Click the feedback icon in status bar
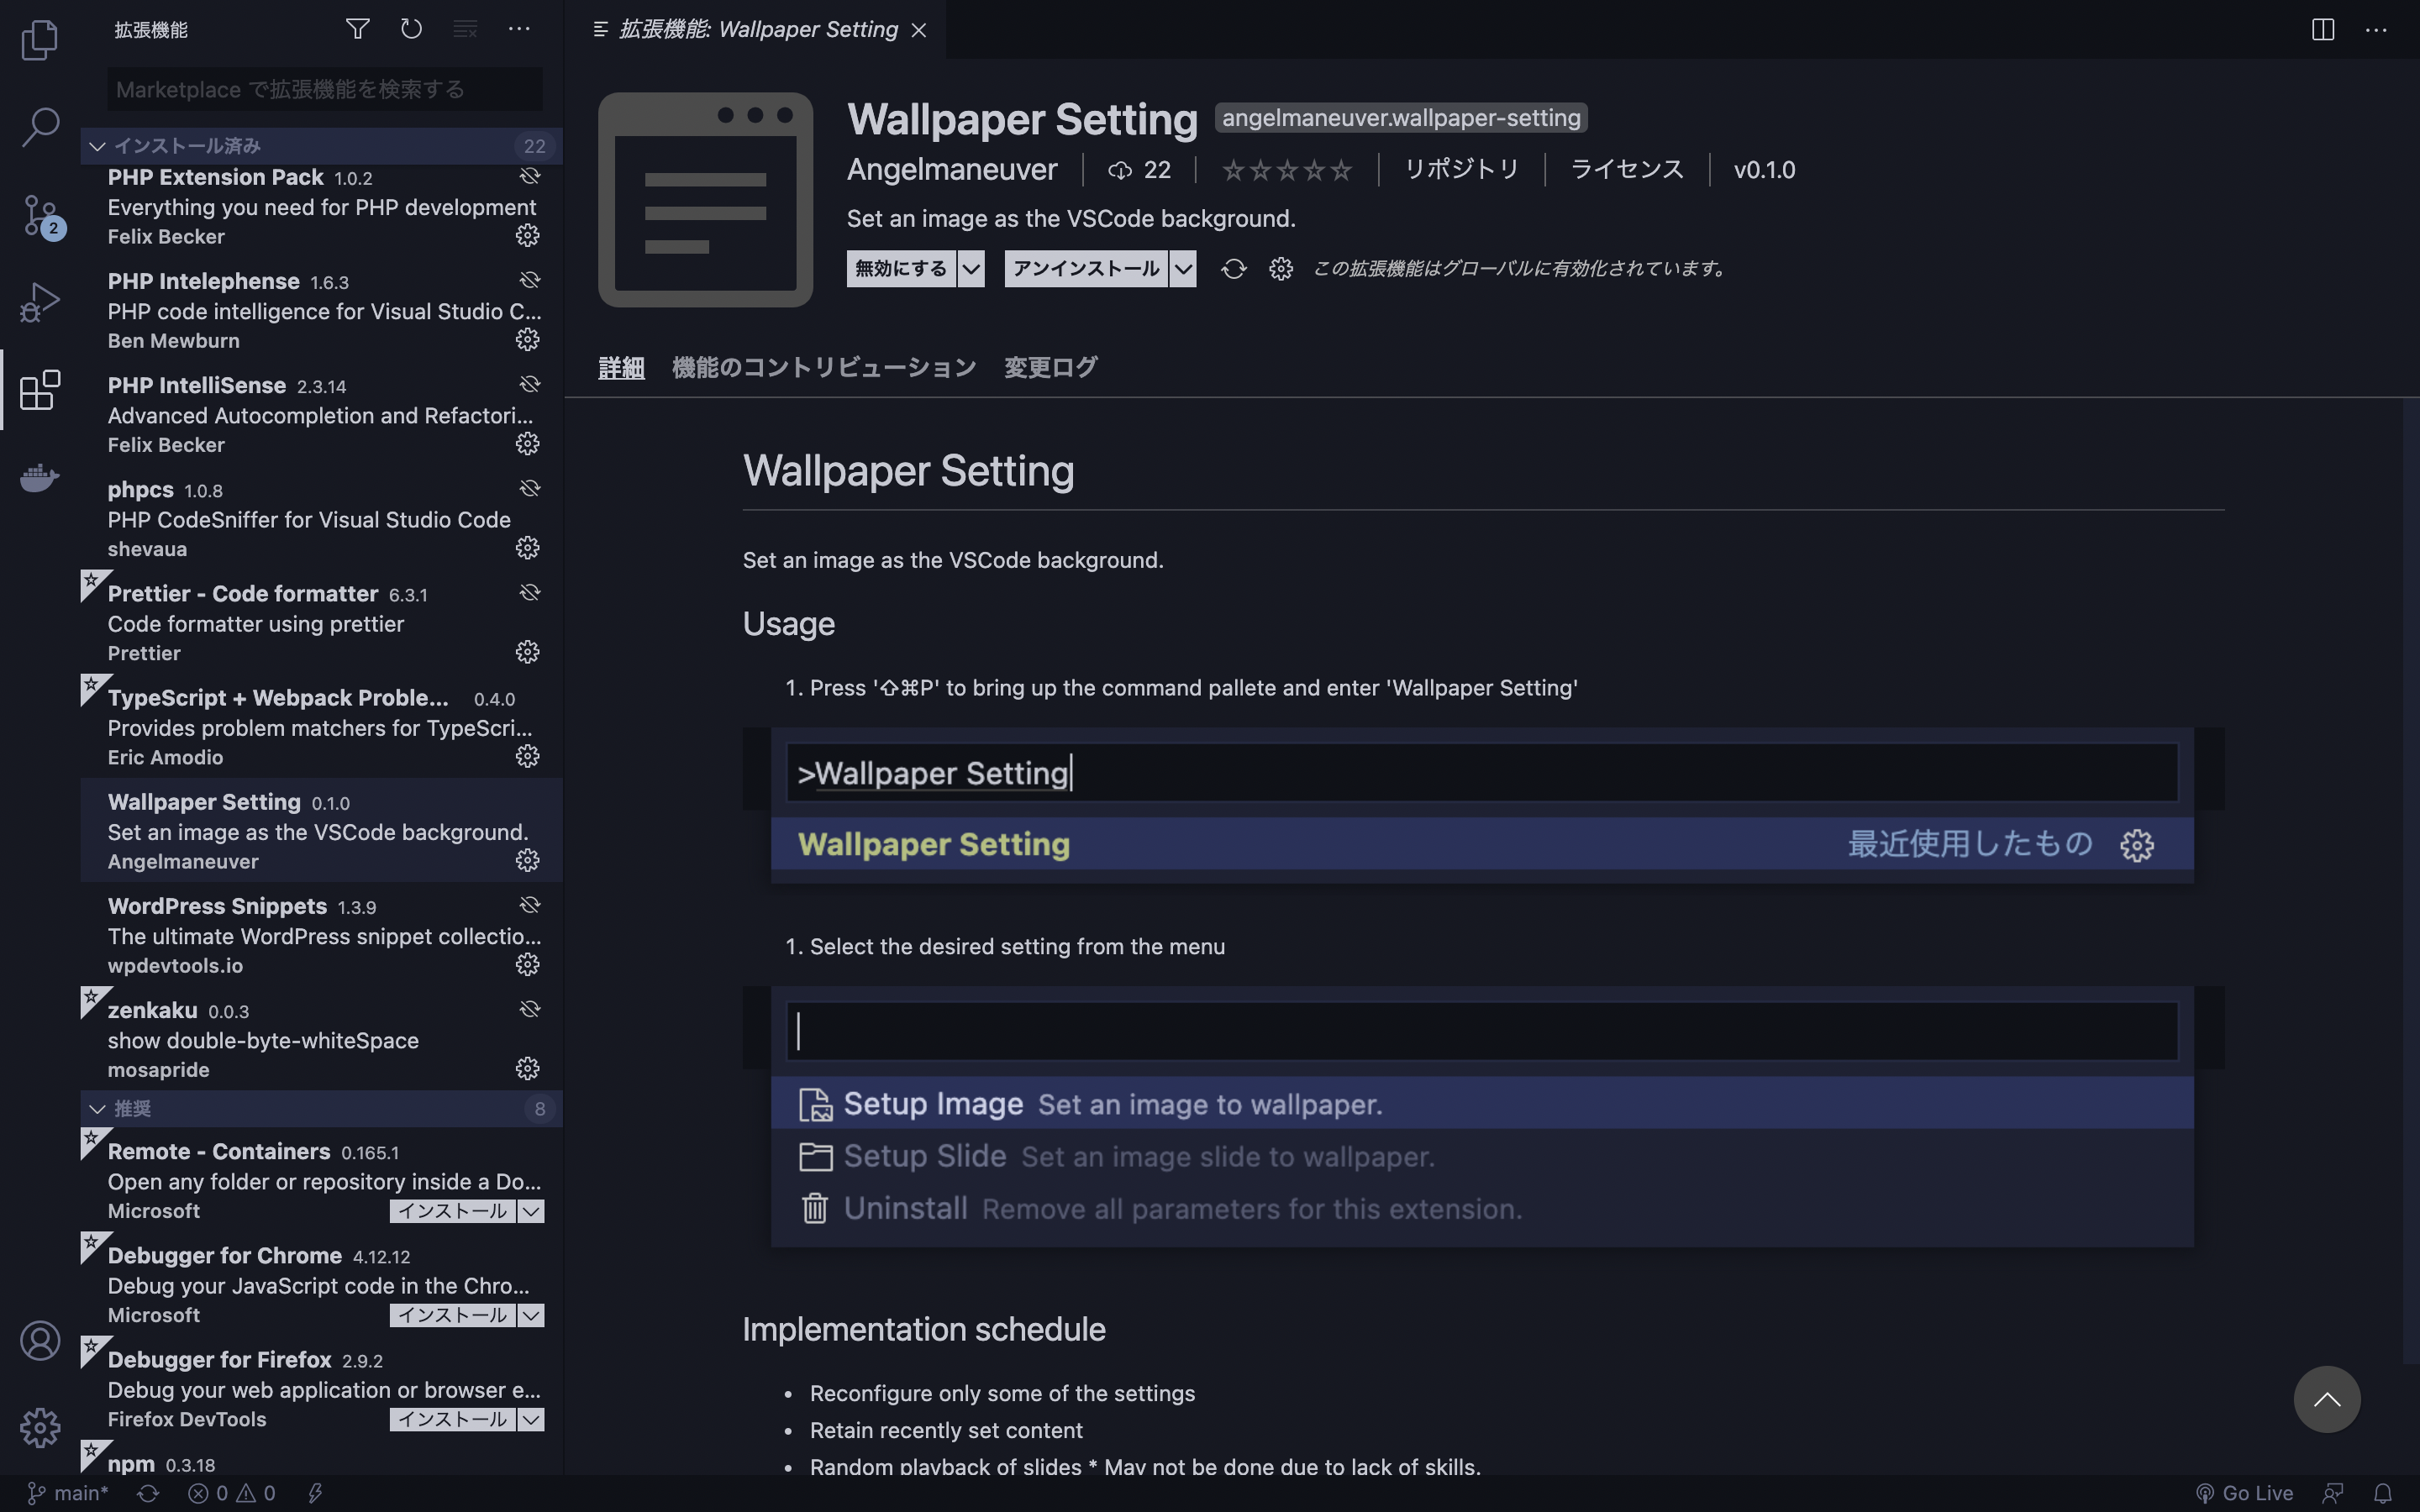The image size is (2420, 1512). (2333, 1493)
